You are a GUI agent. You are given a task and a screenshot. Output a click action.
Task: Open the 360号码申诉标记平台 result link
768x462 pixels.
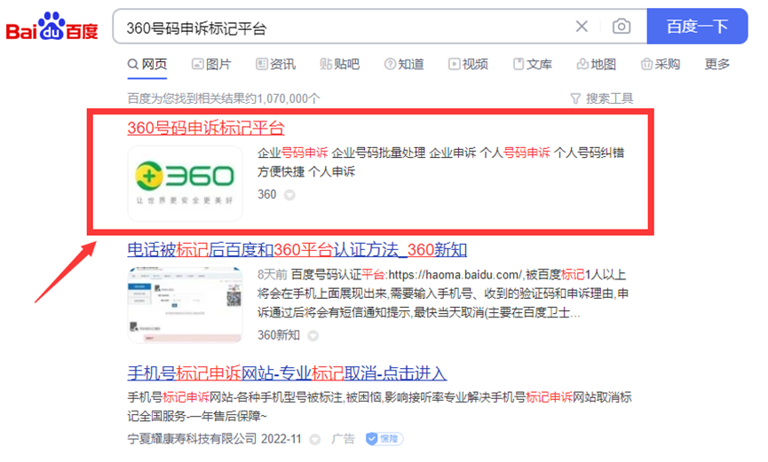pos(206,128)
